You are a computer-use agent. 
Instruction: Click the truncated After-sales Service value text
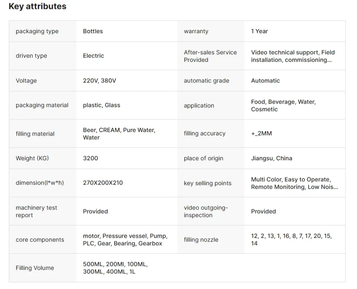click(293, 56)
